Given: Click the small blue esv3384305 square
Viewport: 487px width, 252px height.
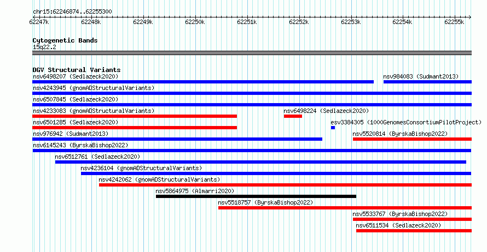Looking at the screenshot, I should [x=333, y=128].
